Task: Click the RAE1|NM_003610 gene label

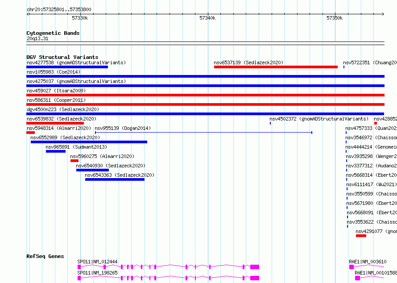Action: click(368, 262)
